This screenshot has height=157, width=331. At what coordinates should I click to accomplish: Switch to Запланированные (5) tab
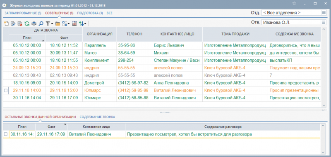click(x=23, y=13)
